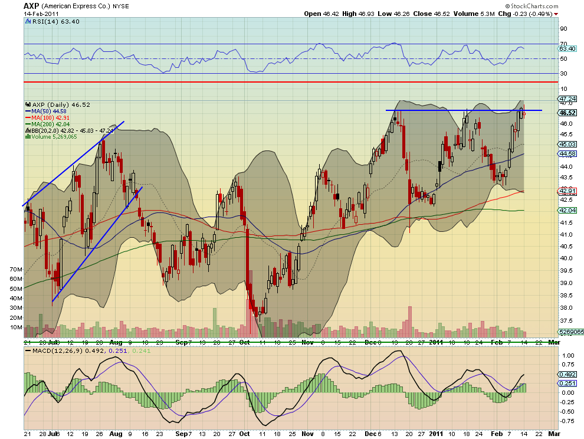
Task: Click the Nov label under the MACD panel
Action: (x=307, y=434)
